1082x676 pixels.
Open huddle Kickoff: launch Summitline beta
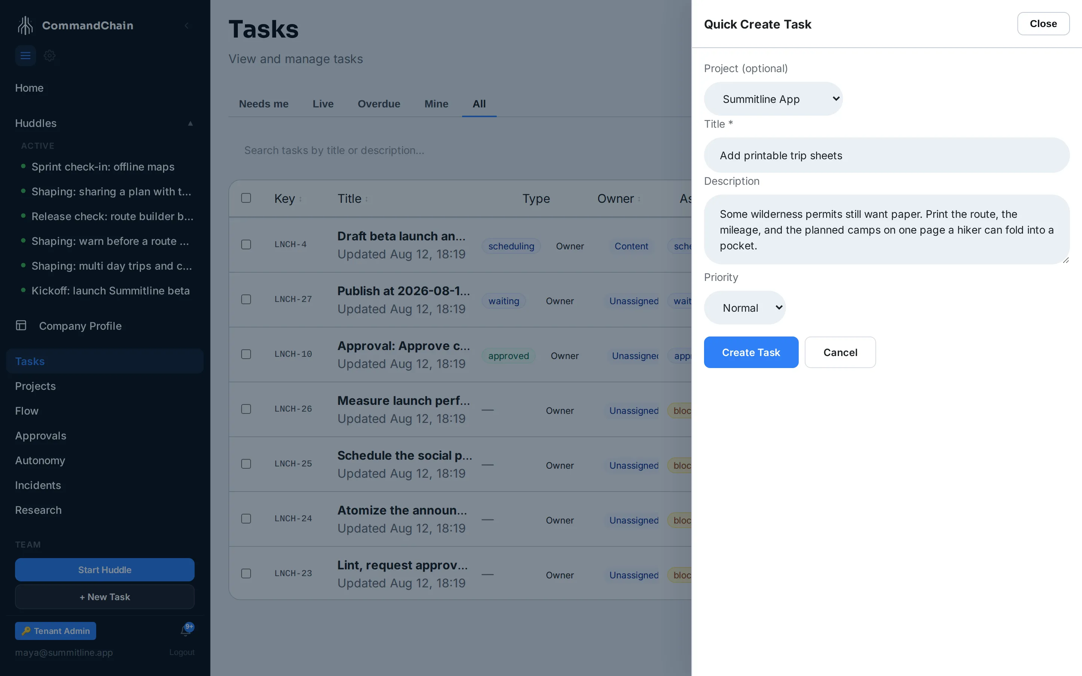(x=110, y=291)
